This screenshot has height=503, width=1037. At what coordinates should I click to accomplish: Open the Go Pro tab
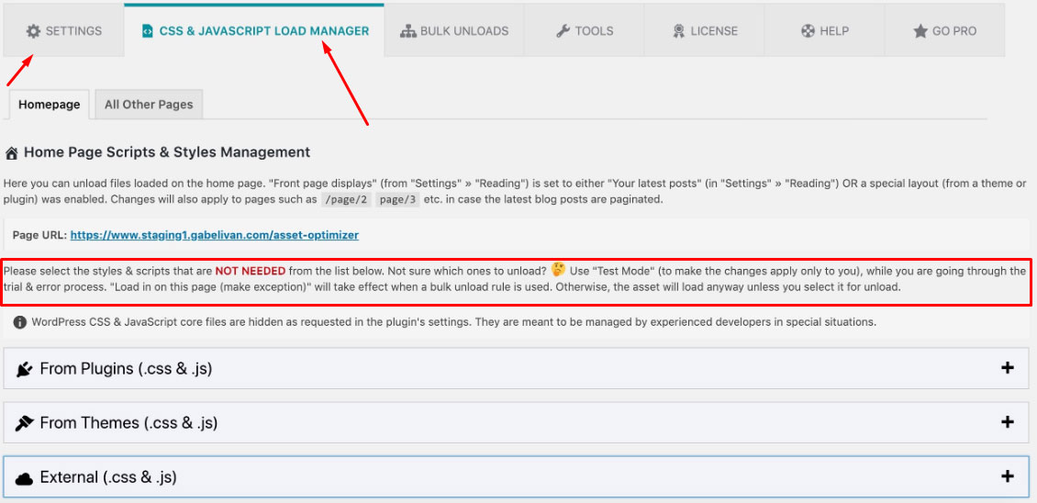point(944,31)
